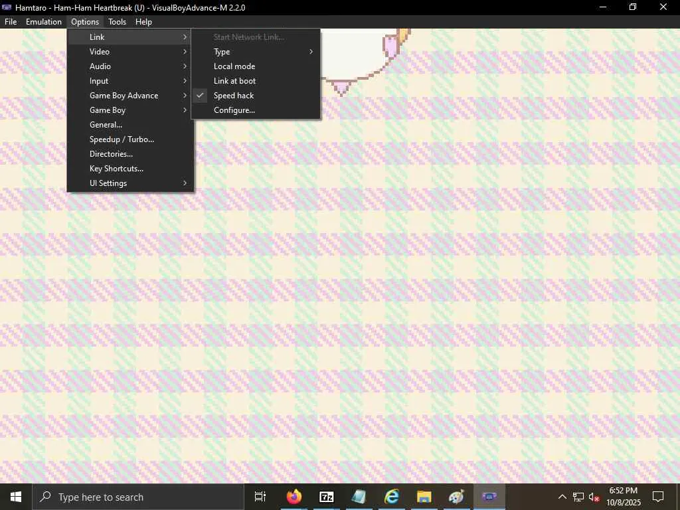Click the Windows Start button
680x510 pixels.
[16, 497]
